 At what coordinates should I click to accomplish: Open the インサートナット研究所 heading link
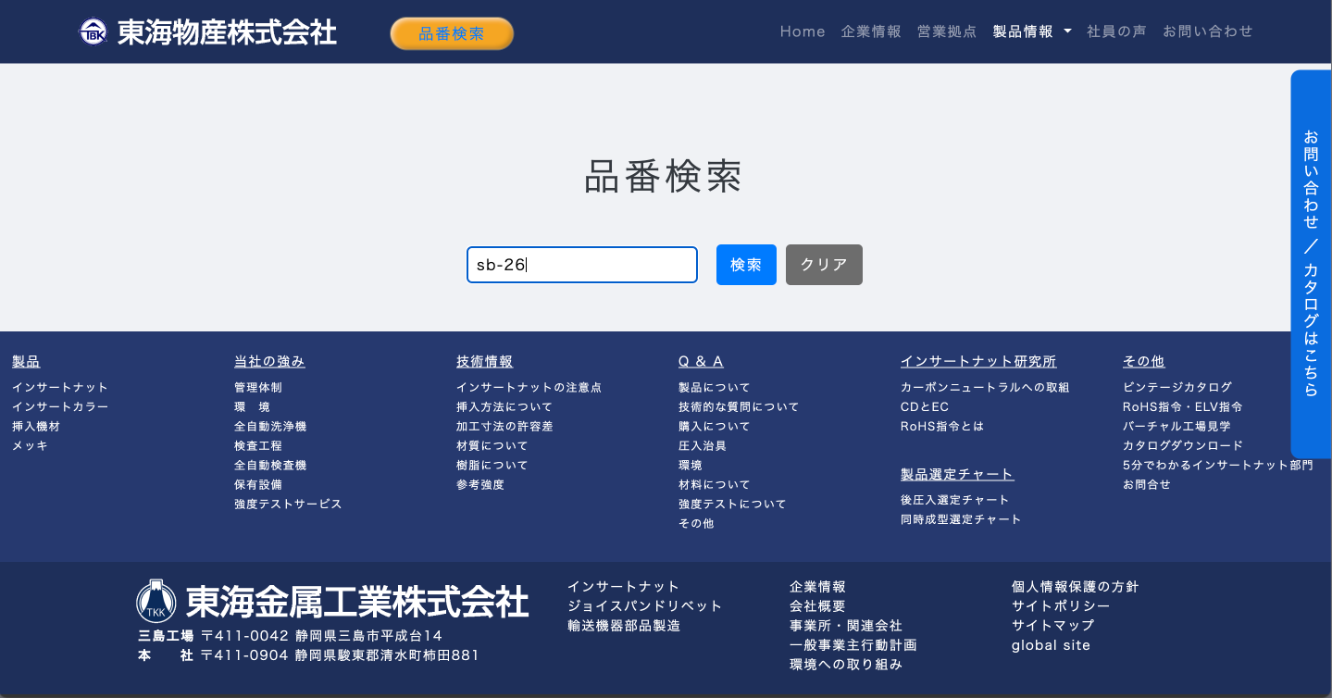click(978, 361)
